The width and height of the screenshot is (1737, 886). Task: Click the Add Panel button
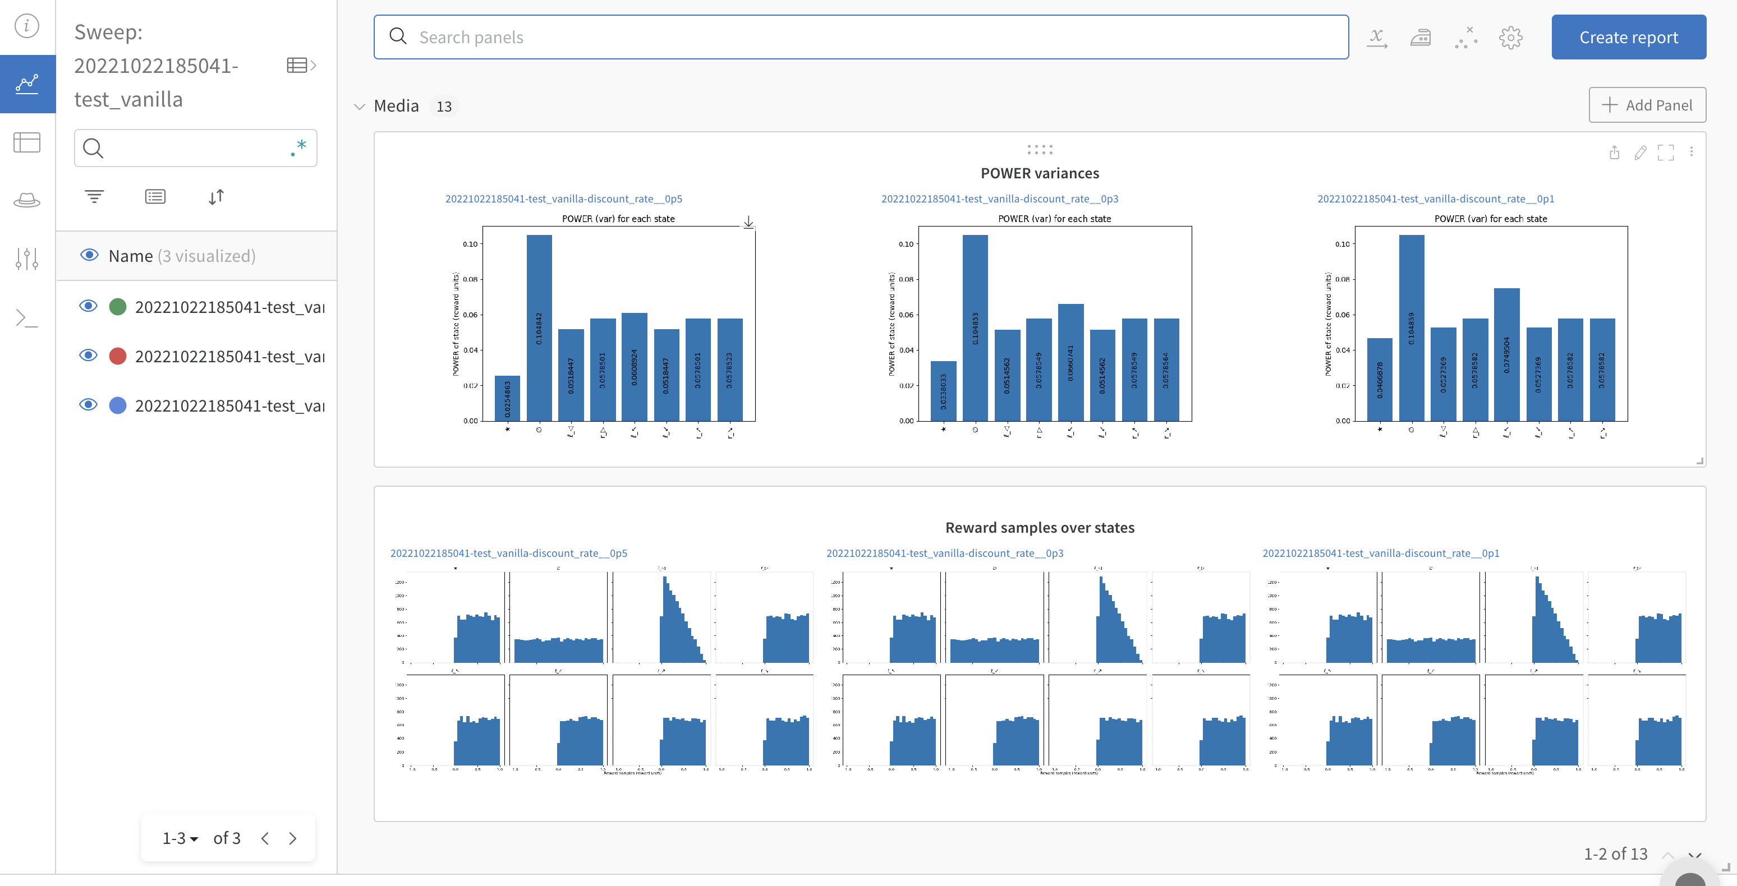[1647, 105]
